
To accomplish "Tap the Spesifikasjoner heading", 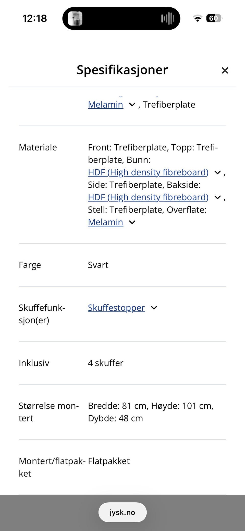I will [x=122, y=70].
